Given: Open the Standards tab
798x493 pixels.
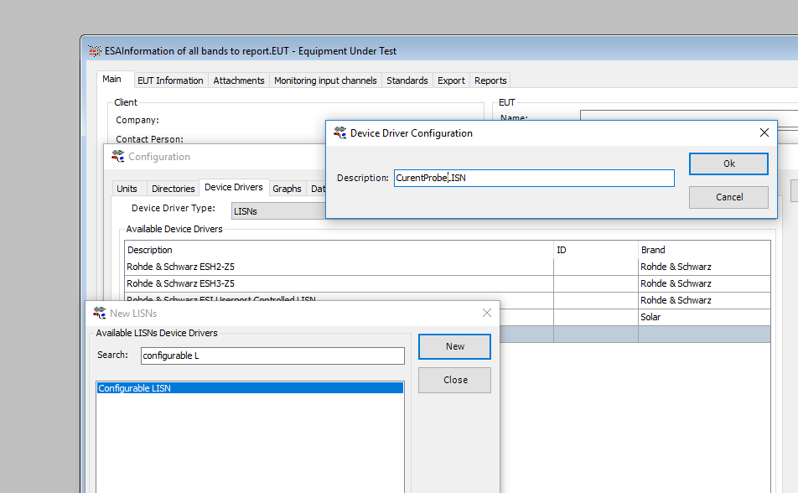Looking at the screenshot, I should 407,80.
